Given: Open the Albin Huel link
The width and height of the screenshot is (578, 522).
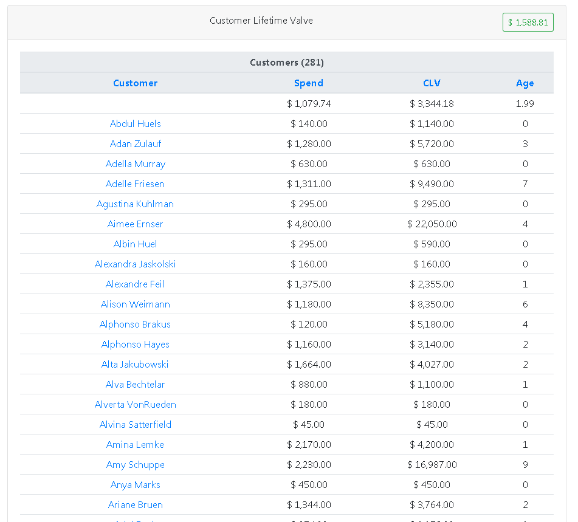Looking at the screenshot, I should click(135, 244).
